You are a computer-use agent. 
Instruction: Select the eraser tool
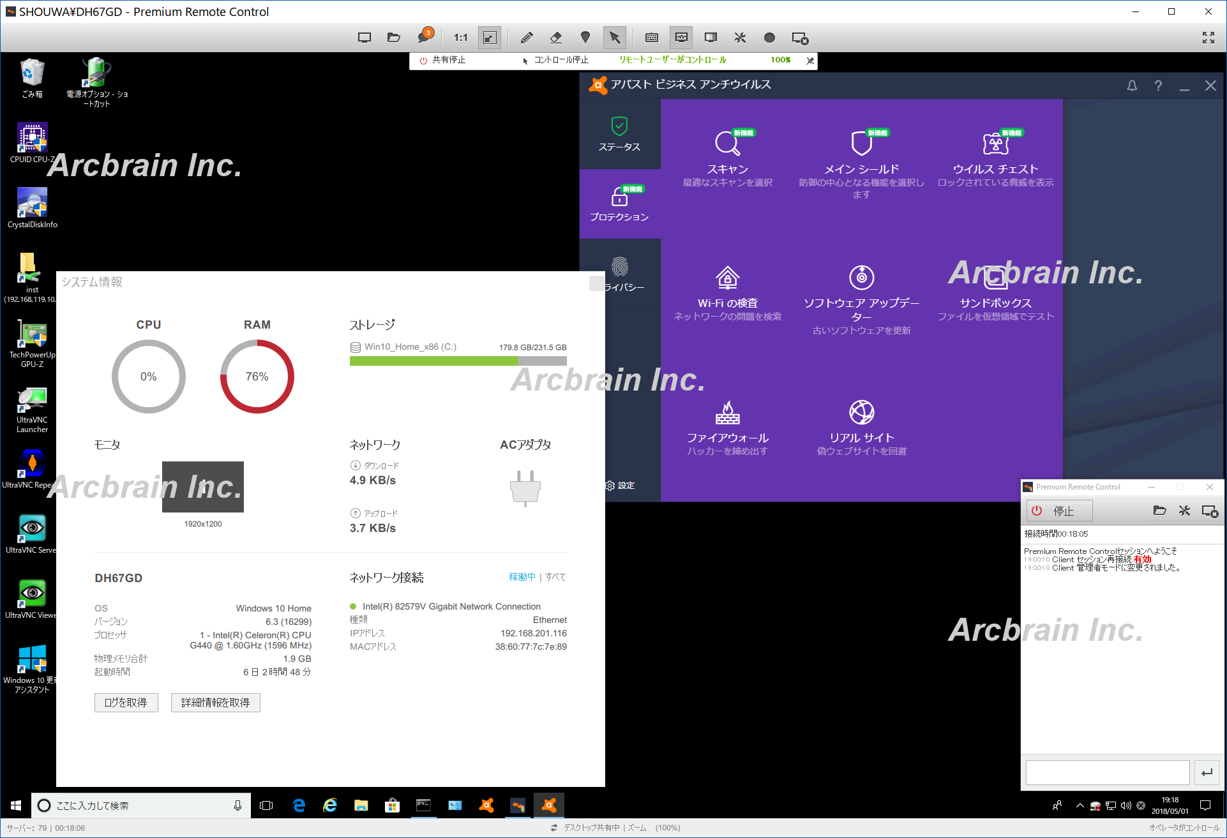pyautogui.click(x=556, y=38)
